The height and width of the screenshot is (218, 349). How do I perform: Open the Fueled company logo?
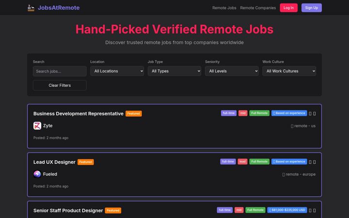(37, 174)
